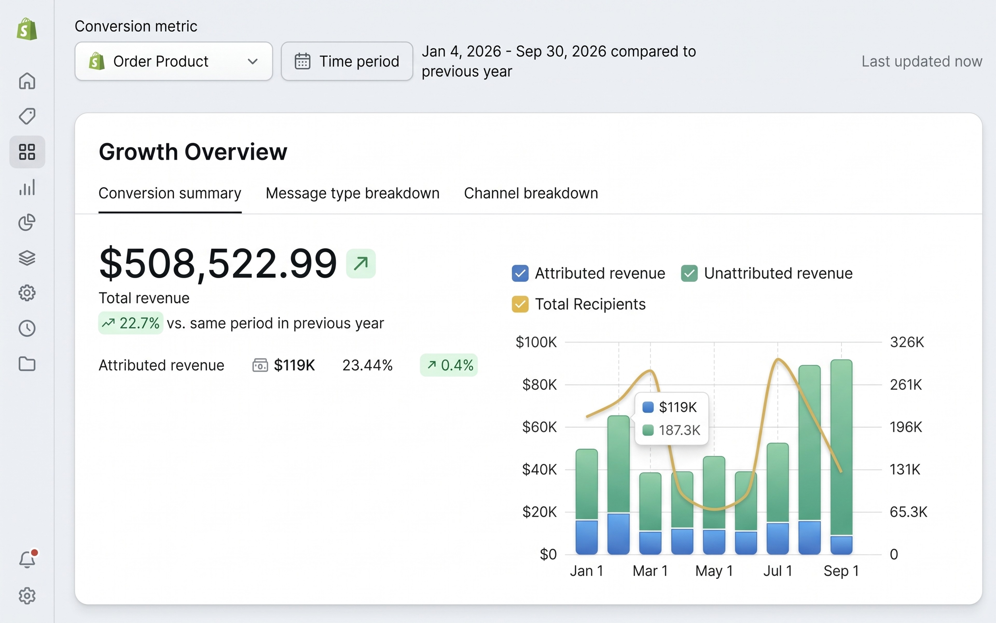Viewport: 996px width, 623px height.
Task: Click the banknote icon next to $119K
Action: [260, 365]
